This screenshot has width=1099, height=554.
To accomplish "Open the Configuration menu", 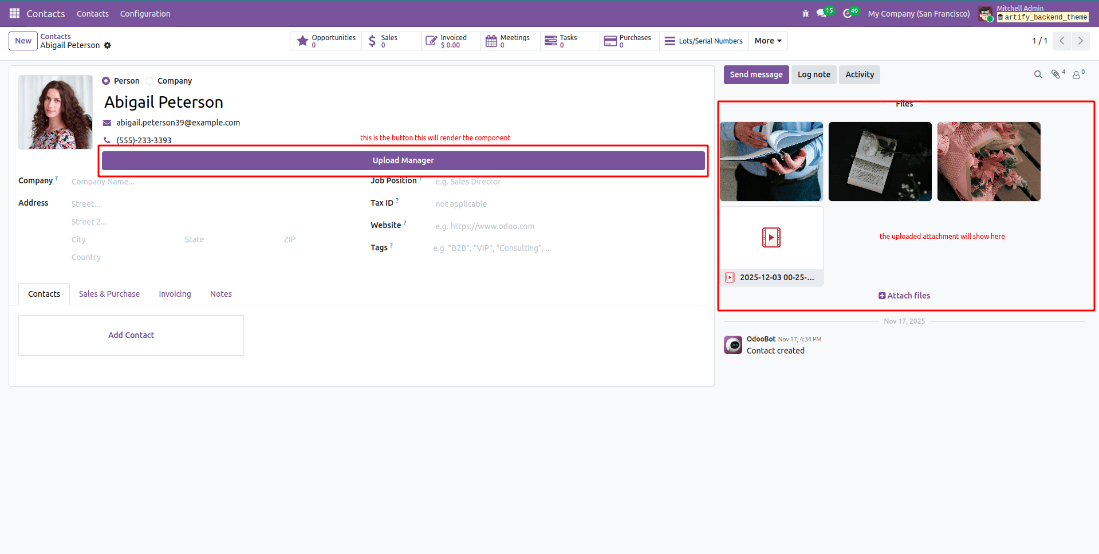I will (x=145, y=13).
